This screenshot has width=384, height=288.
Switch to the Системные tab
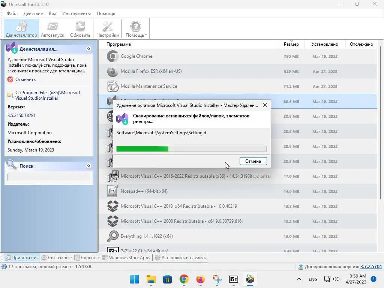pyautogui.click(x=57, y=258)
